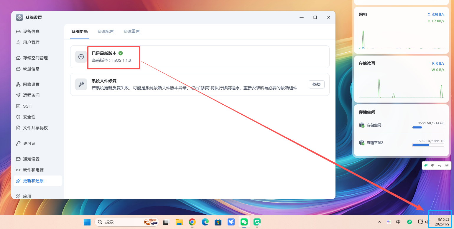
Task: Switch to the 系统重置 tab
Action: point(131,31)
